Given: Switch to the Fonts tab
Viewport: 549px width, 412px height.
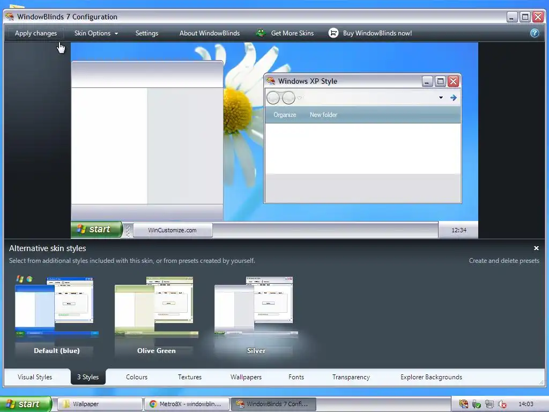Looking at the screenshot, I should [296, 377].
